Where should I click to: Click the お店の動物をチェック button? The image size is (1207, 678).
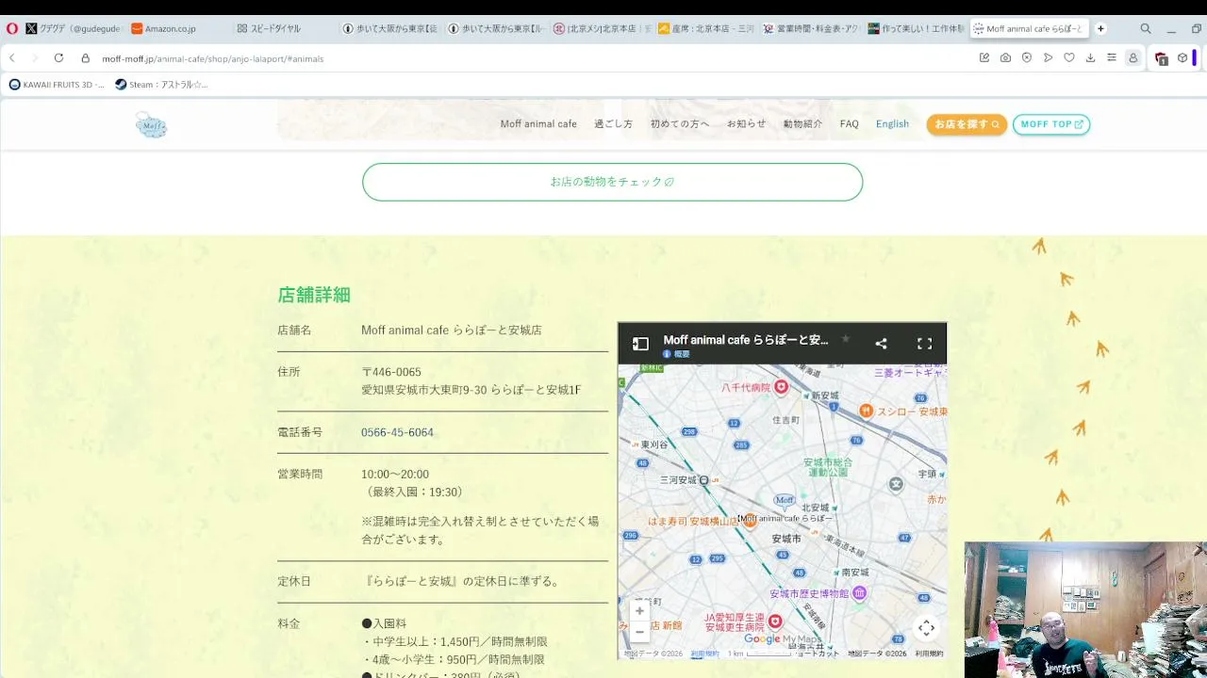tap(612, 182)
